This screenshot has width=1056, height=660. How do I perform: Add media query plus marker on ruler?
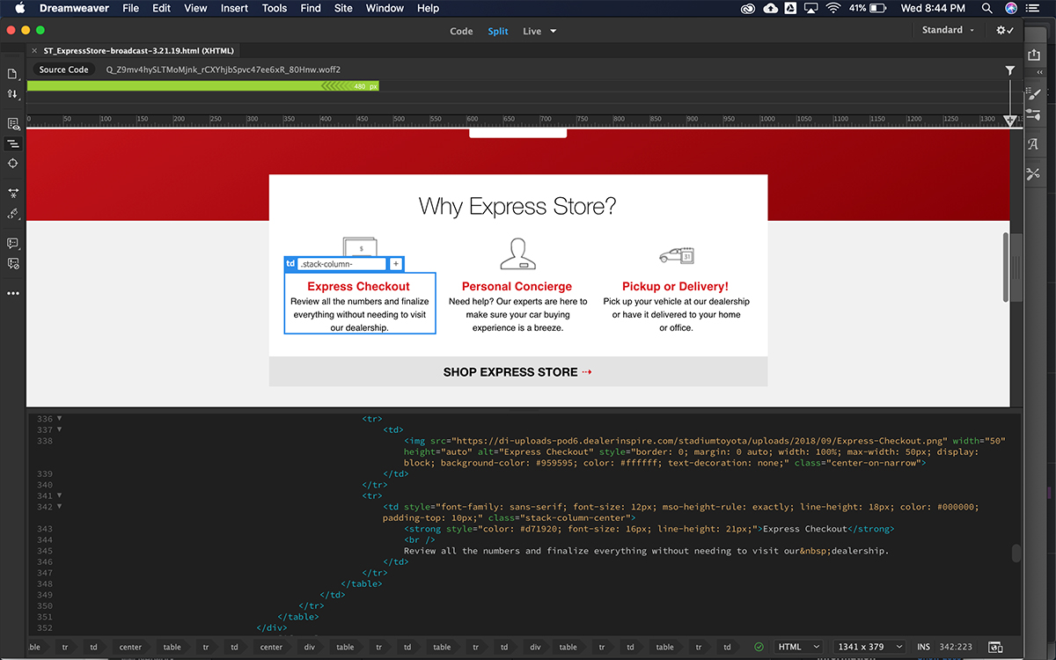[1010, 120]
